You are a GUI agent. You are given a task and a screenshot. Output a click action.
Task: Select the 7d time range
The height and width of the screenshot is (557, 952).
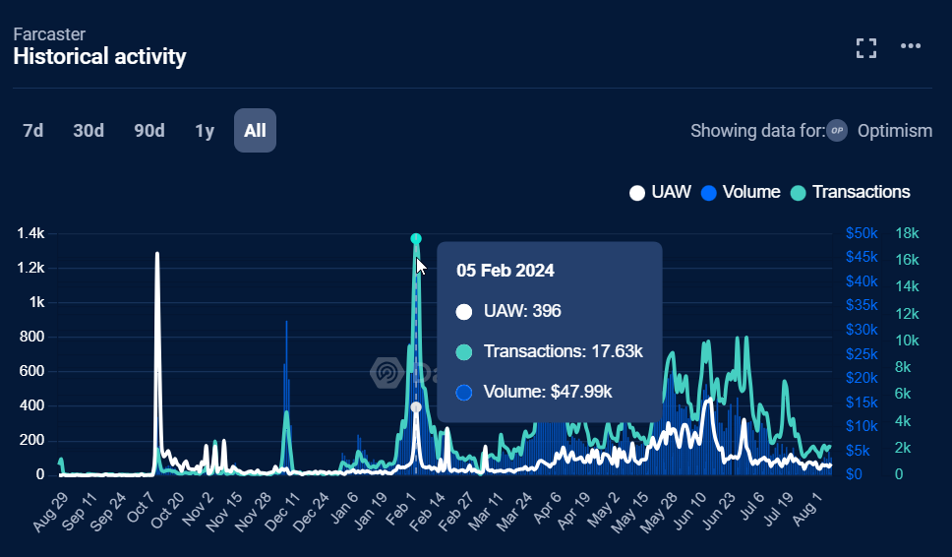coord(32,131)
